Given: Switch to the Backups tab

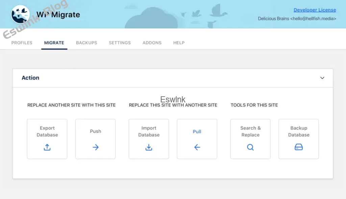Looking at the screenshot, I should tap(86, 43).
